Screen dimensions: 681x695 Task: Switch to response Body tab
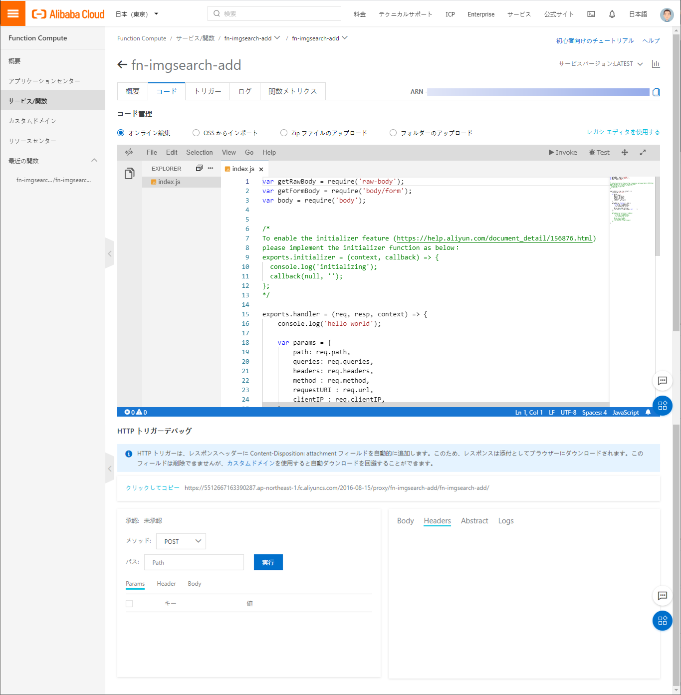(405, 521)
